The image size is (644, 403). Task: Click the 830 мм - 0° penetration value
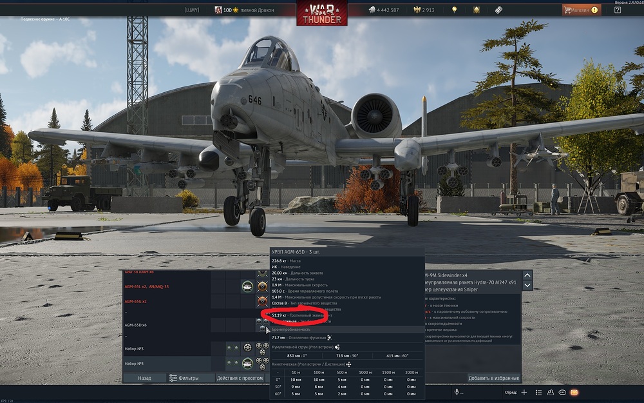296,356
